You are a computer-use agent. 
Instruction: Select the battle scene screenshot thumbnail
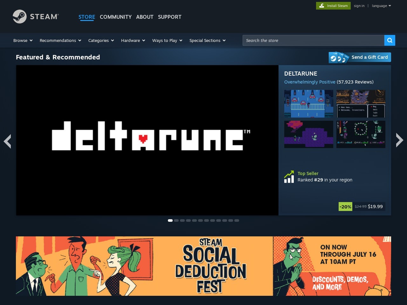(361, 134)
